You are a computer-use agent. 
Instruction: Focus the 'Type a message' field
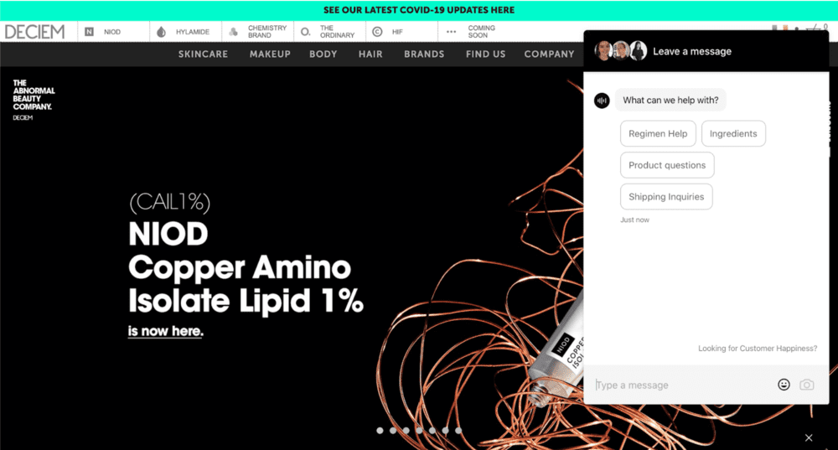pos(681,385)
